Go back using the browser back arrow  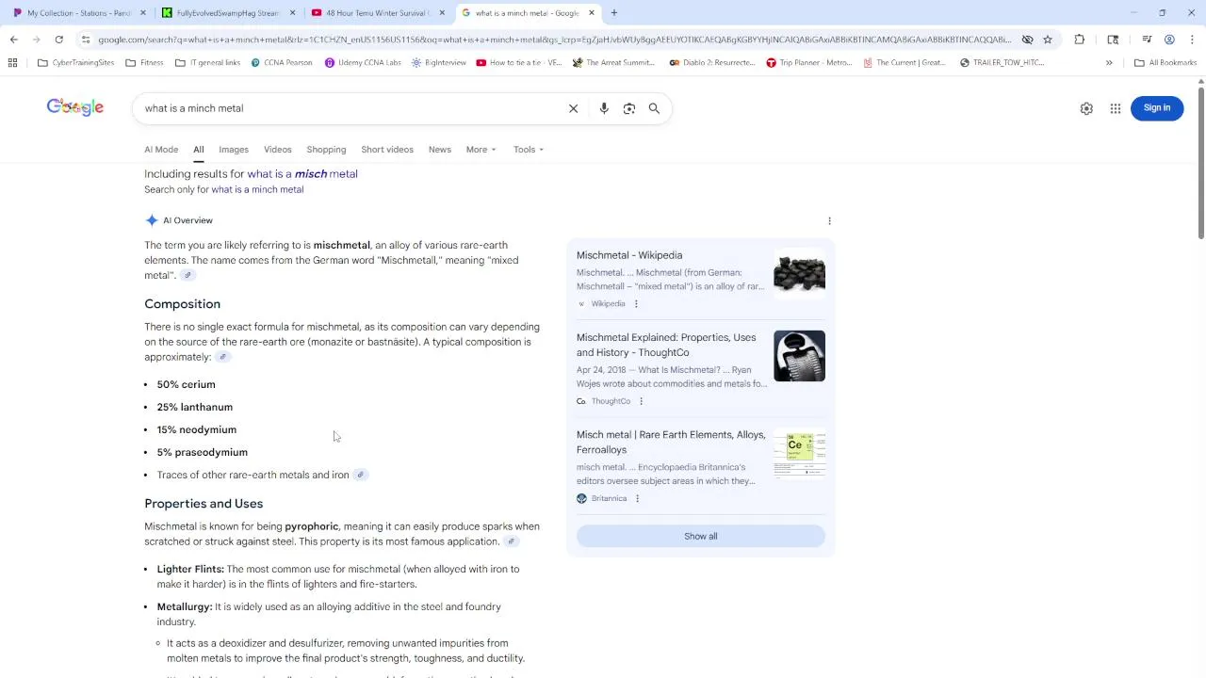tap(13, 40)
